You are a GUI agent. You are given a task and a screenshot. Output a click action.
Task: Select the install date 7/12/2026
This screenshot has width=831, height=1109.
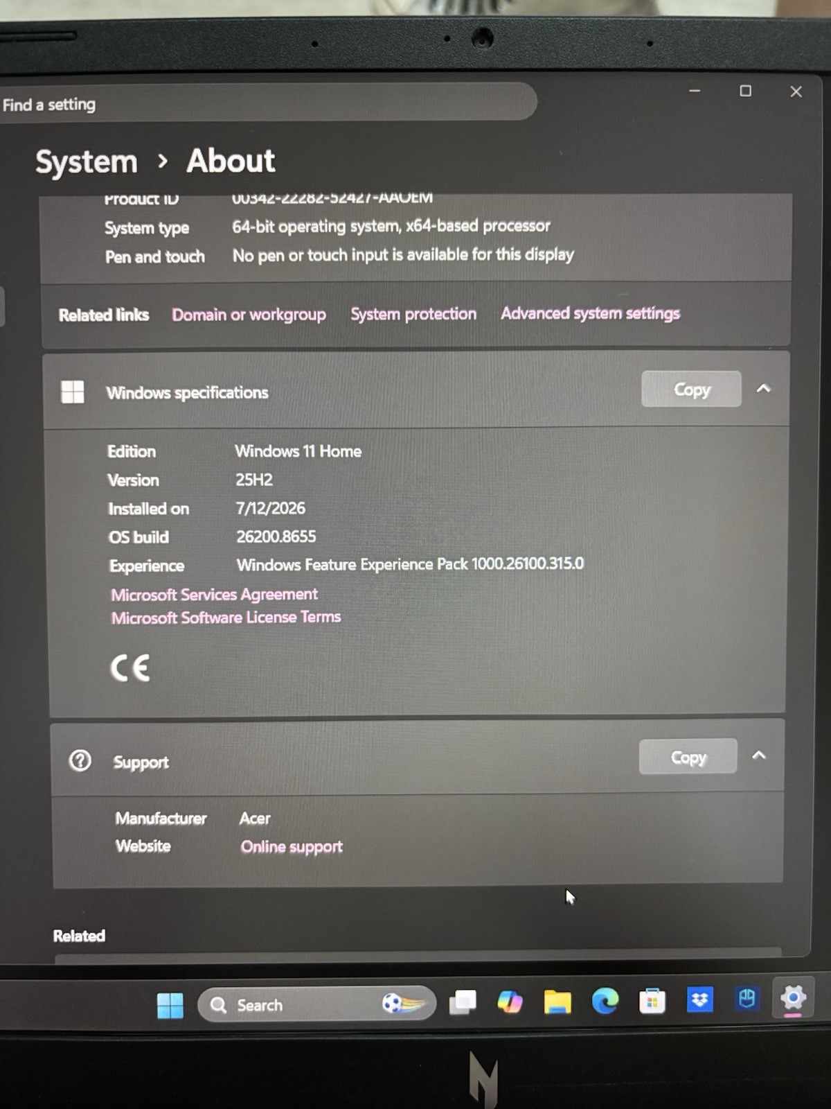click(x=271, y=508)
